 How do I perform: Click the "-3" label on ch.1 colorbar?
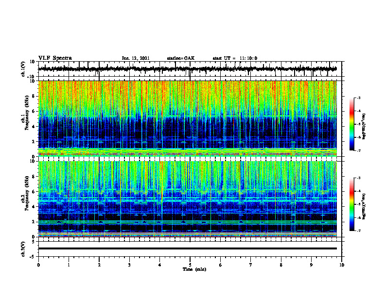[358, 98]
